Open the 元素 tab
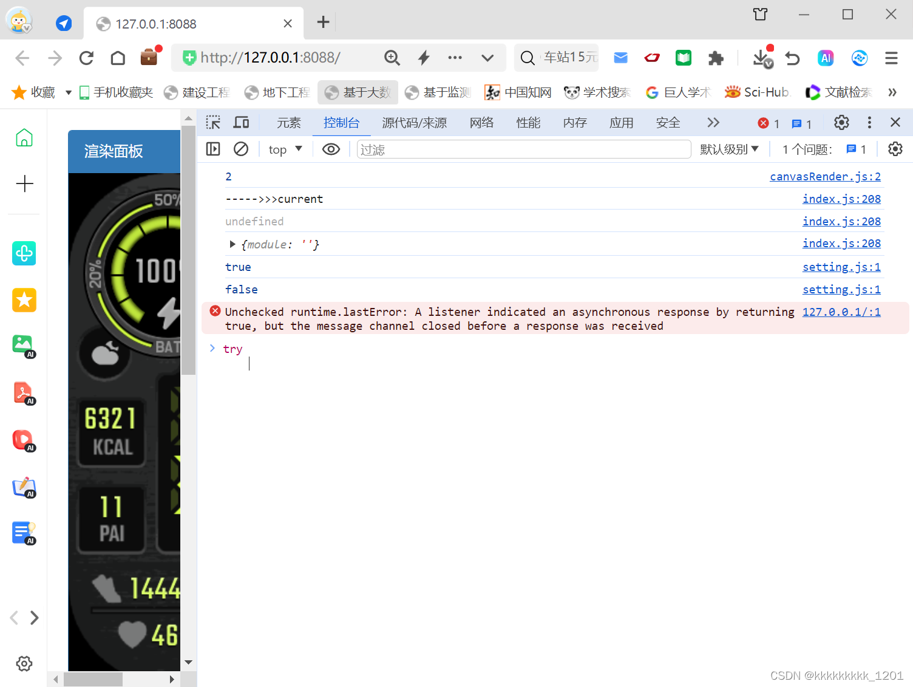913x687 pixels. (289, 123)
